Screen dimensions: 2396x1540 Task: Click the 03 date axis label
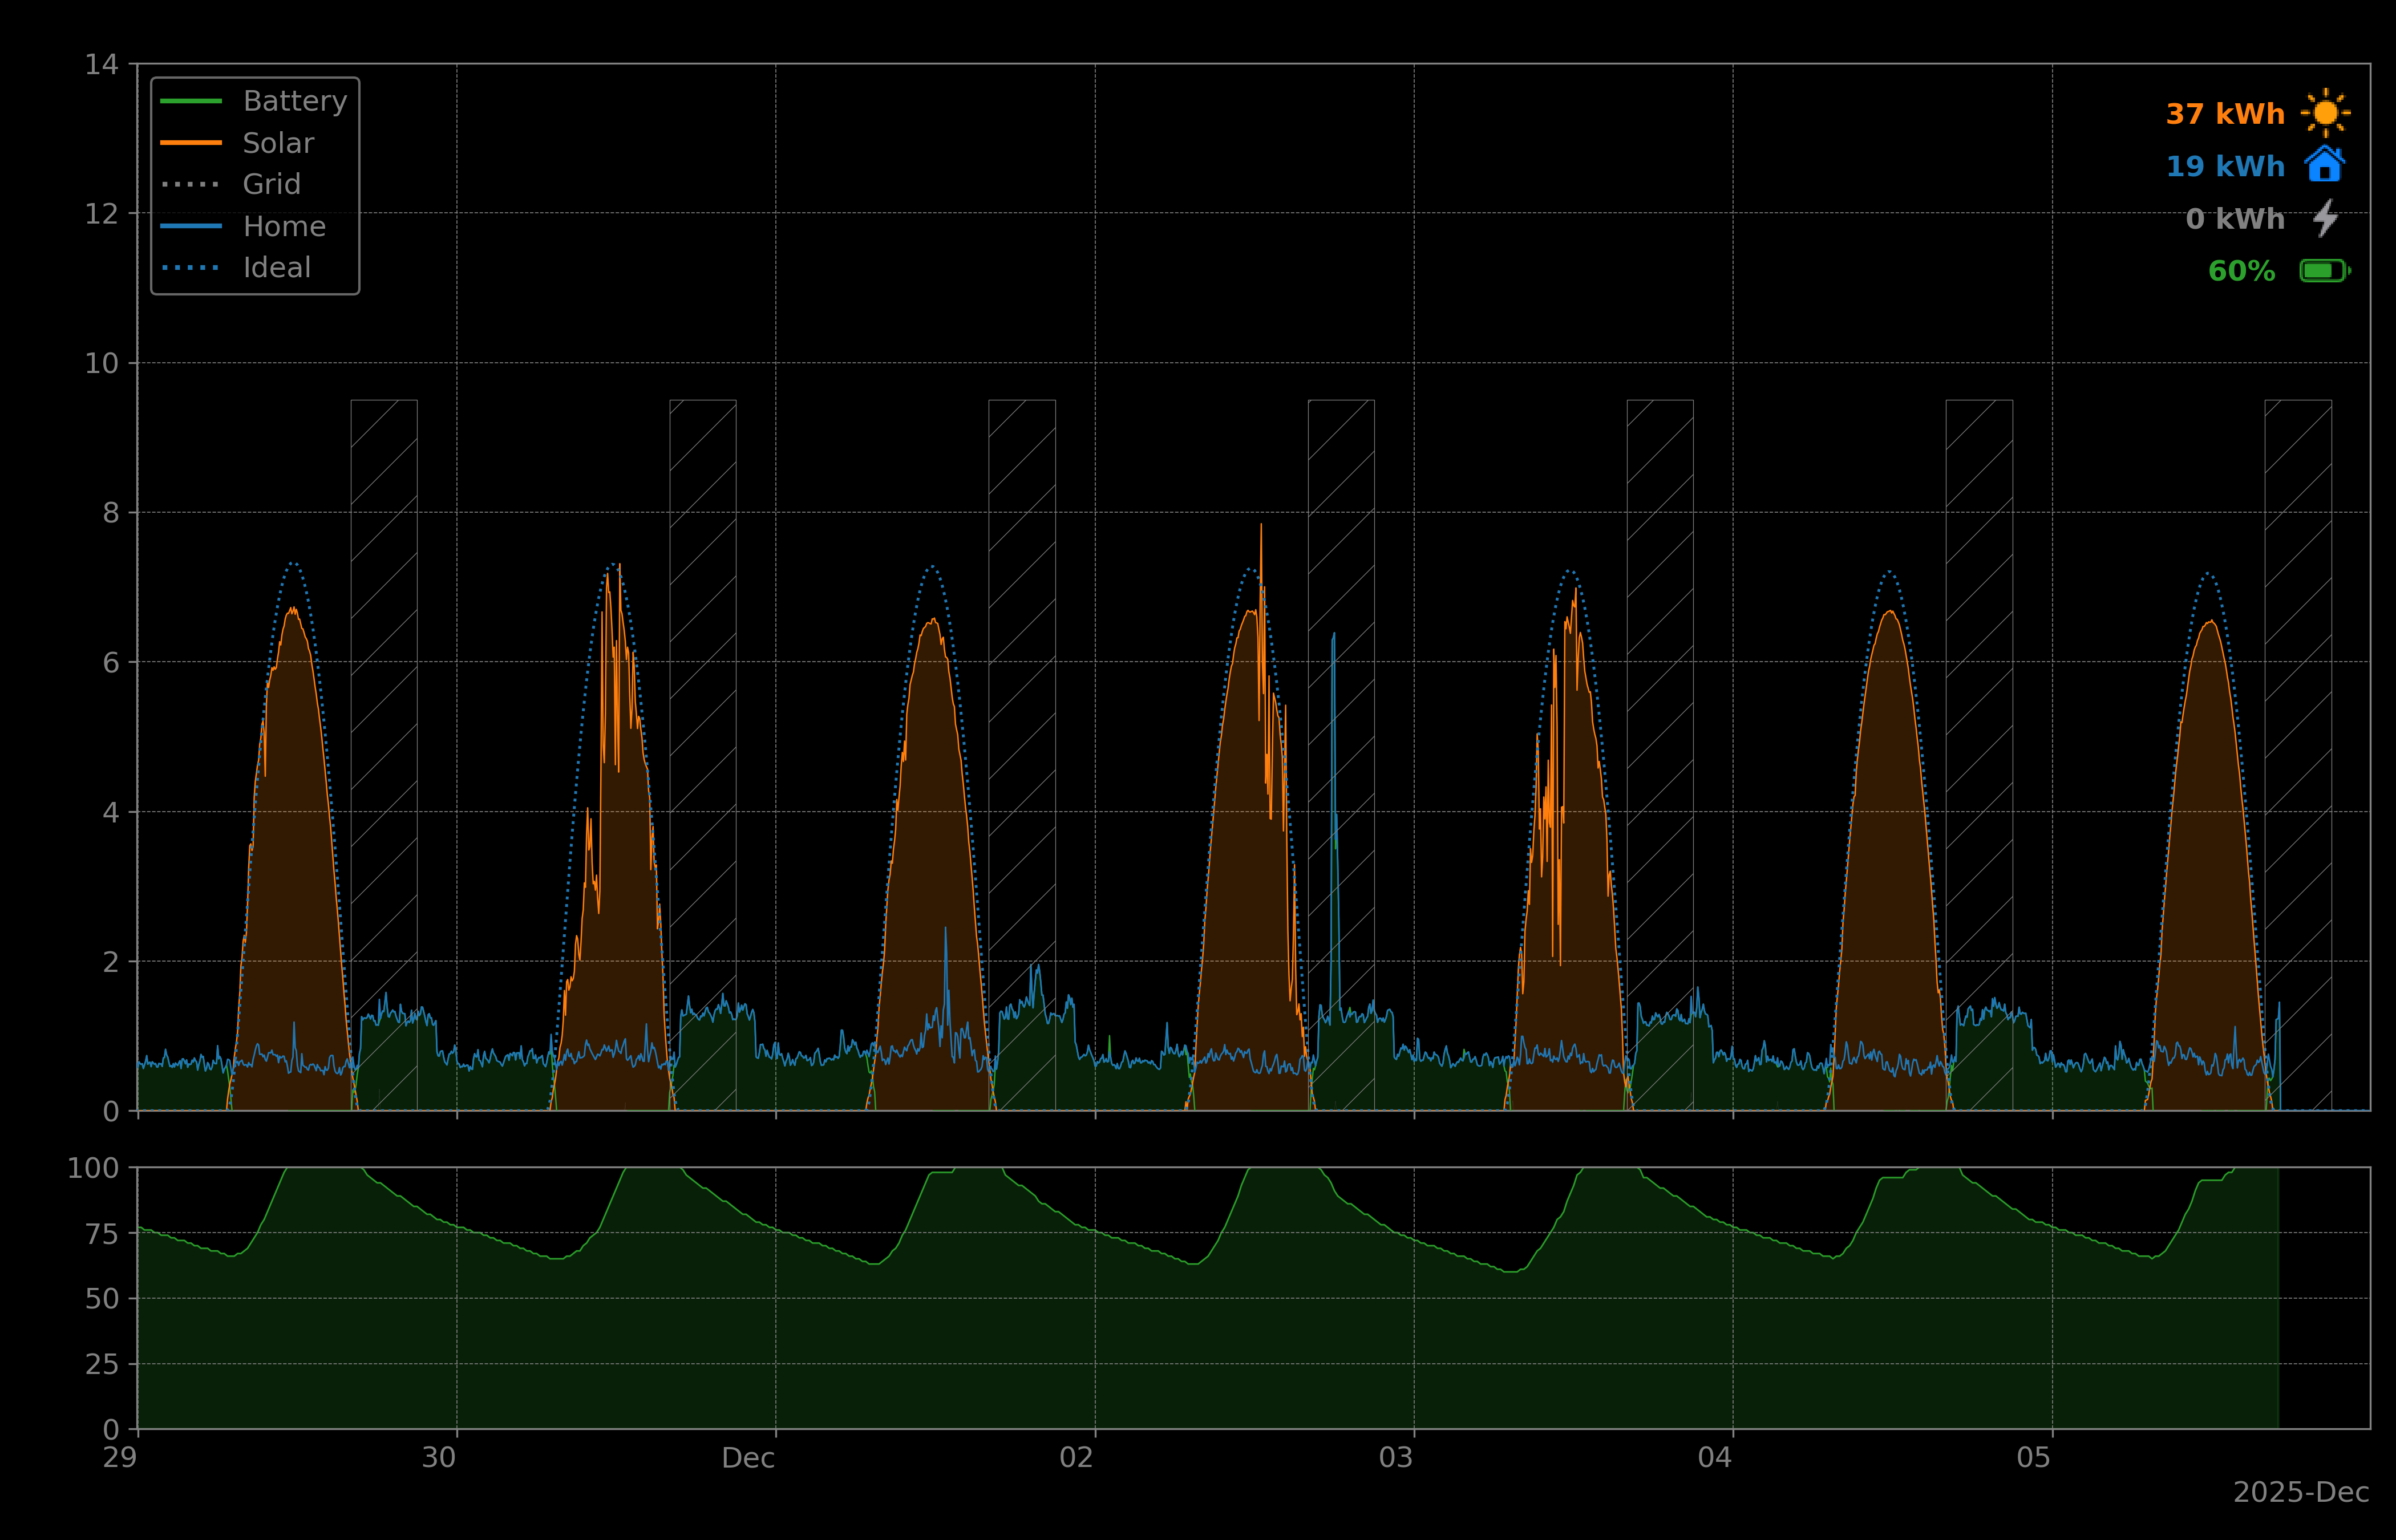click(x=1395, y=1458)
